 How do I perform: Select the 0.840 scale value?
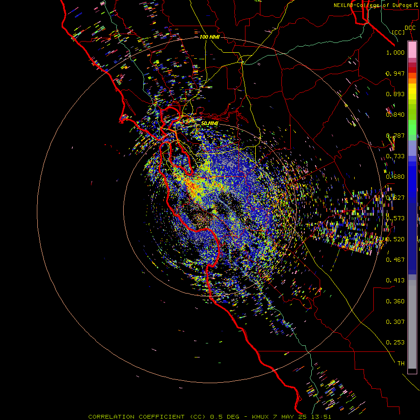tap(395, 115)
